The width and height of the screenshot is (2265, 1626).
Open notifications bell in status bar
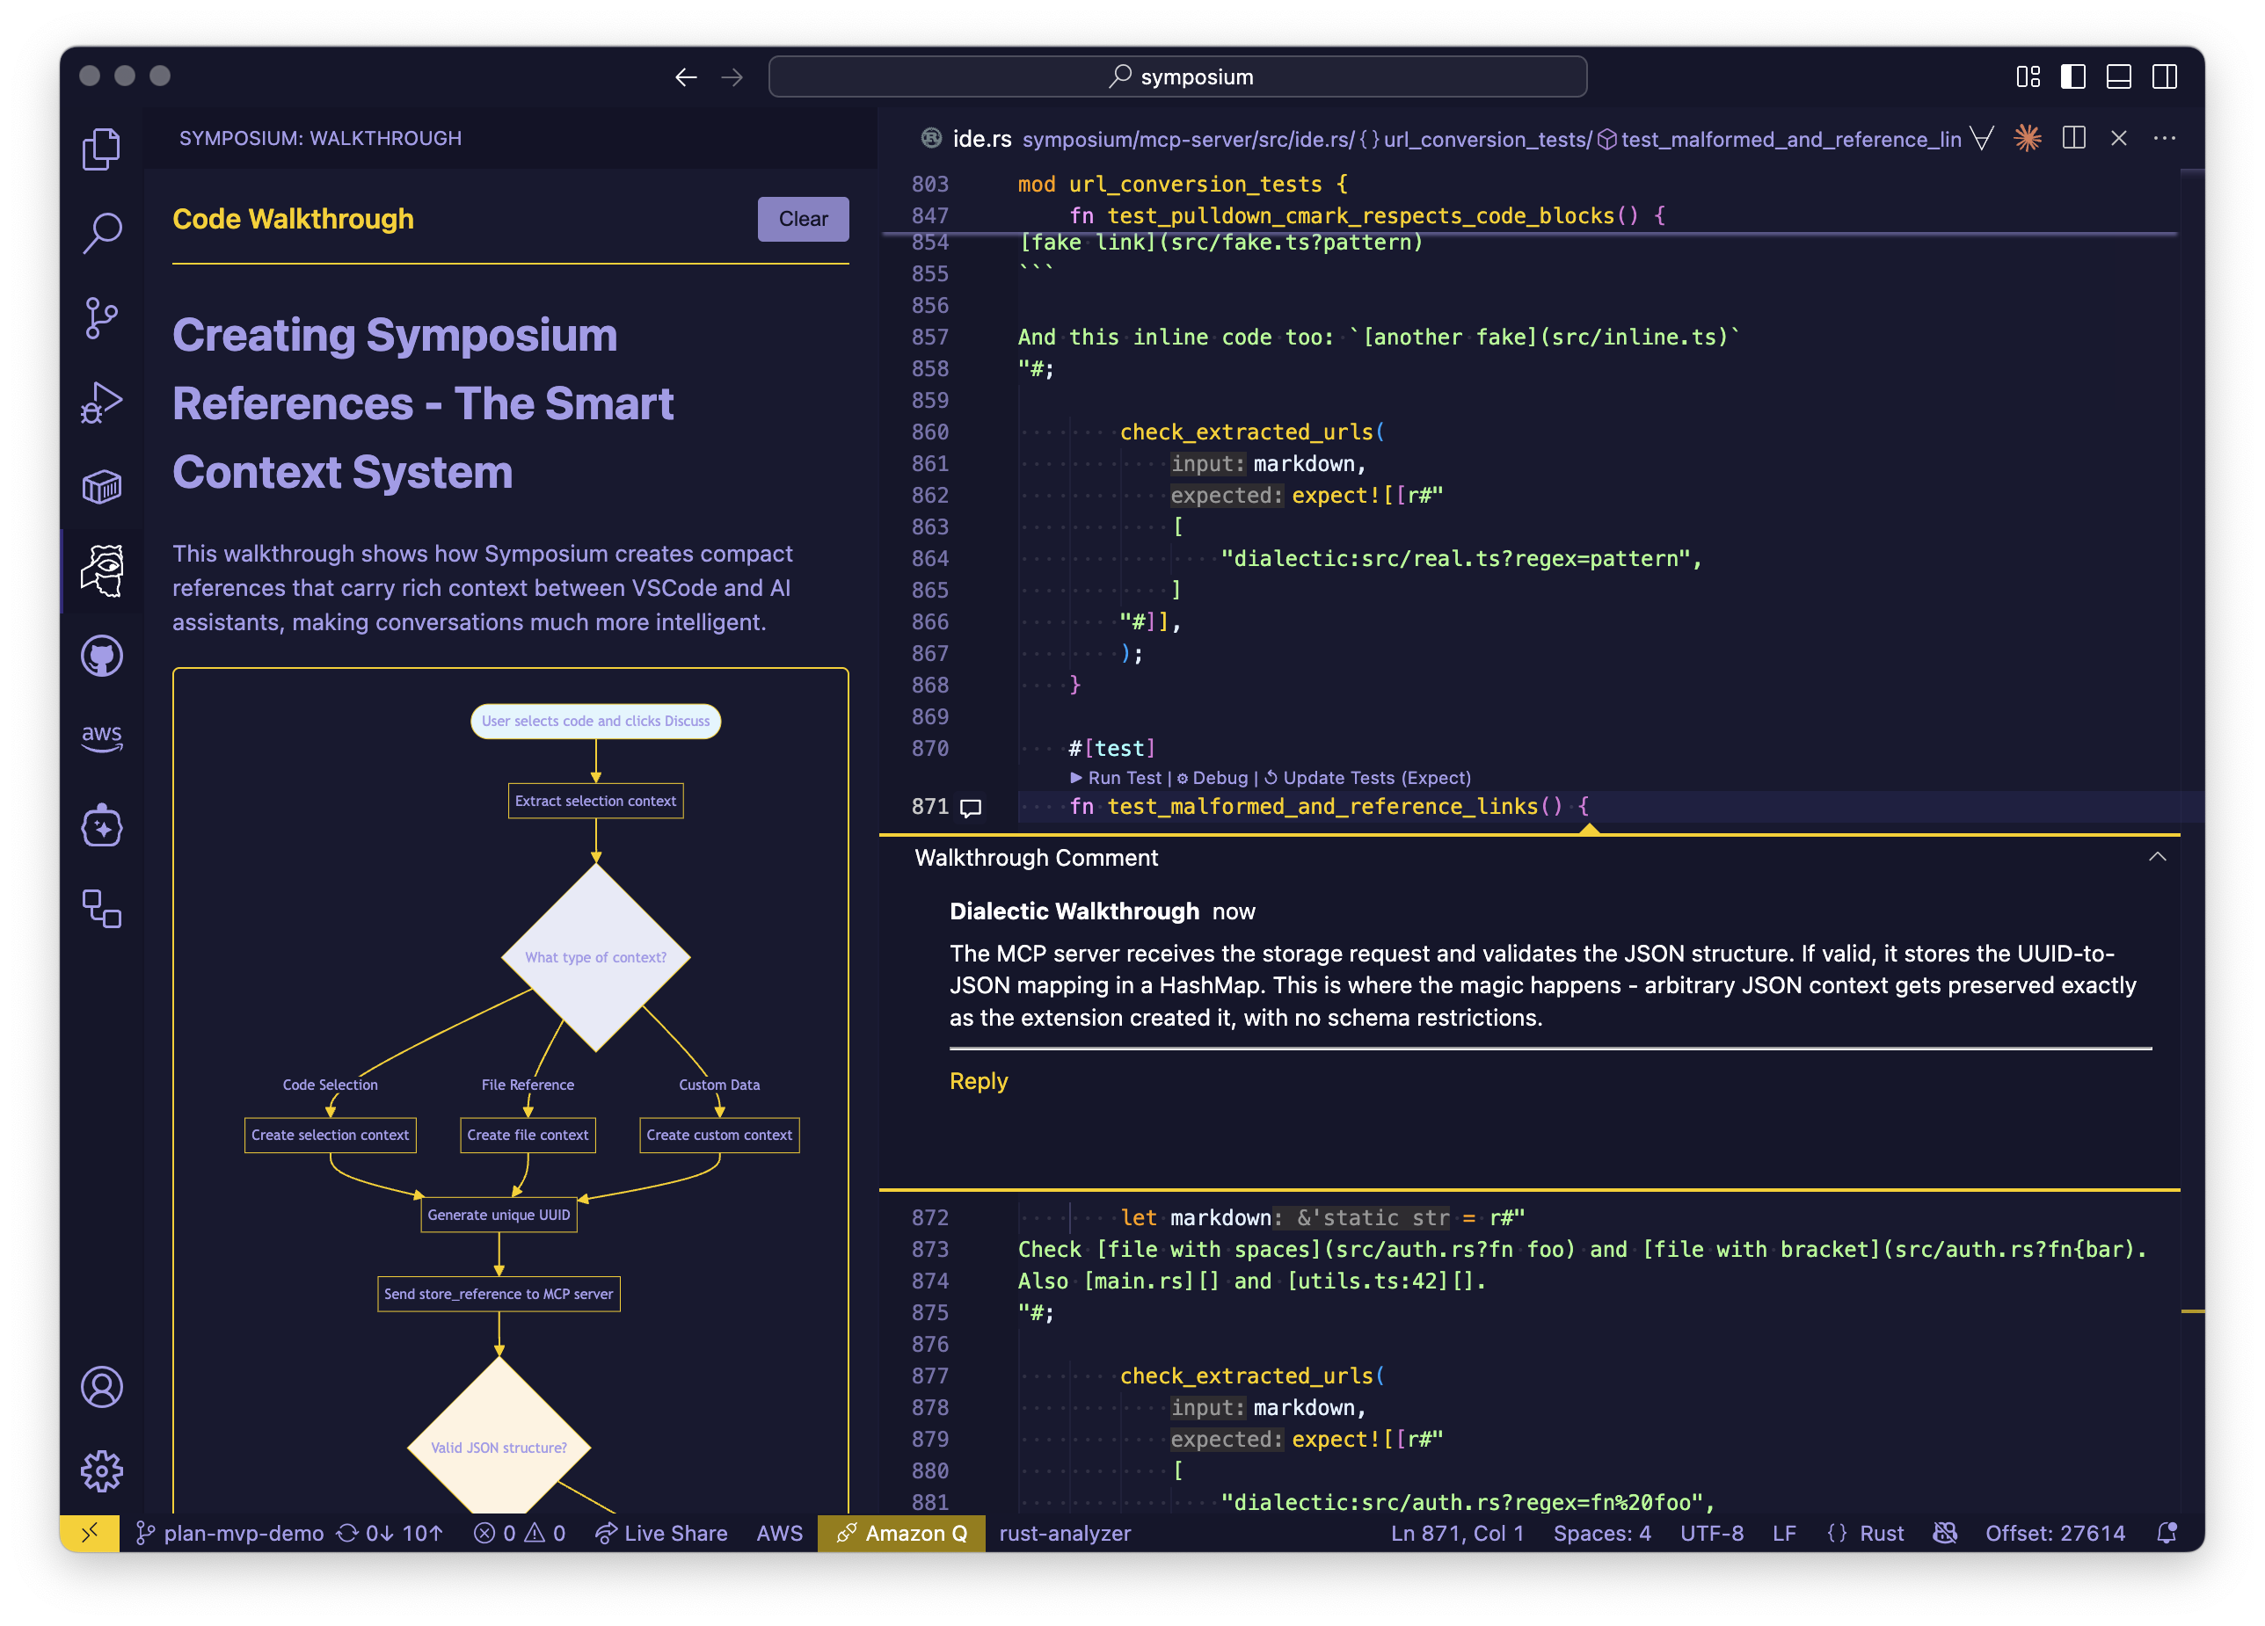[2167, 1533]
